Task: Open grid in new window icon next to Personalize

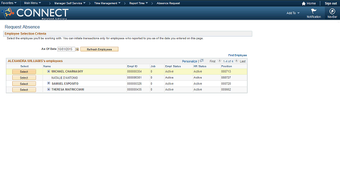Action: click(x=202, y=60)
